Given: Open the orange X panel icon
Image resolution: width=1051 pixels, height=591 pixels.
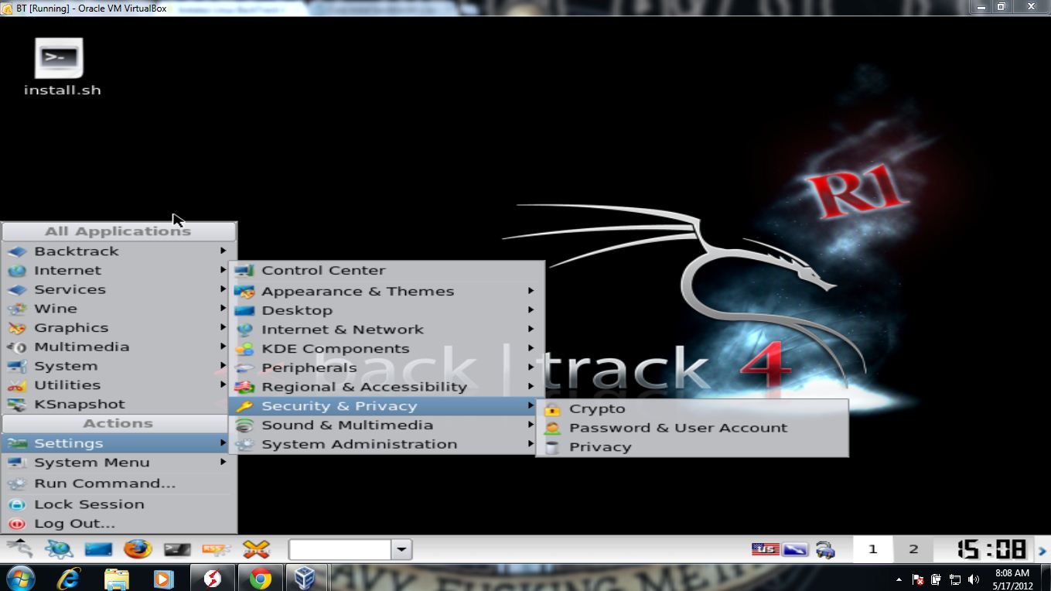Looking at the screenshot, I should [x=256, y=549].
